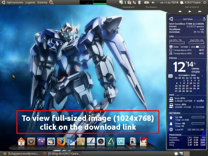Click the album title The Reason
This screenshot has width=208, height=156.
pos(151,7)
